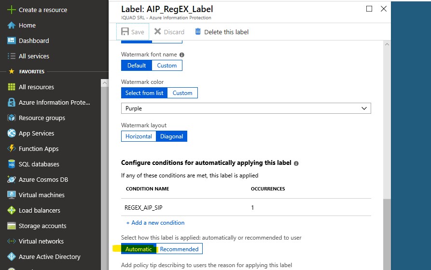Select the REGEX_AIP_SIP condition row
The image size is (431, 270).
(x=246, y=207)
